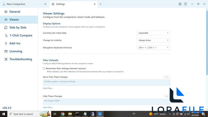Viewport: 208px width, 117px height.
Task: Open the Add-Ins settings page
Action: coord(19,43)
